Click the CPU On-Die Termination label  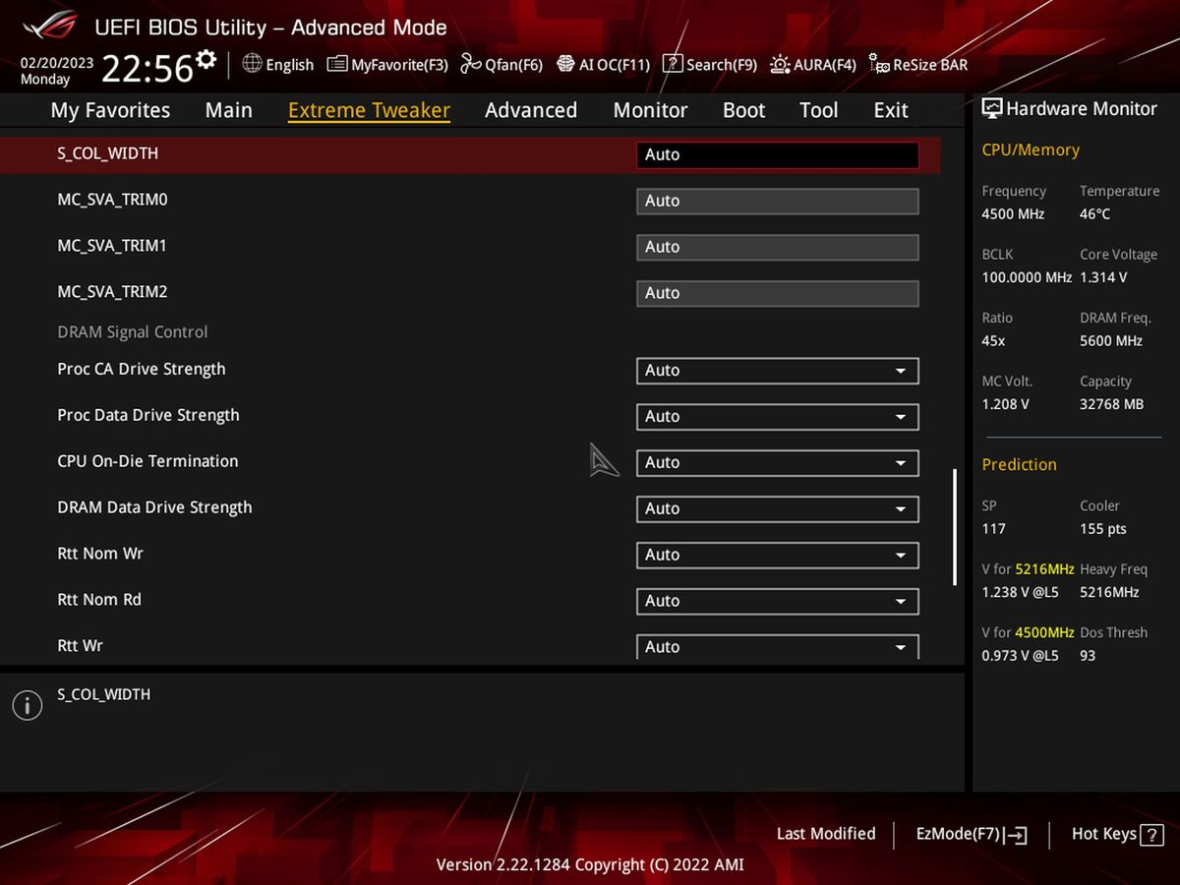point(147,461)
